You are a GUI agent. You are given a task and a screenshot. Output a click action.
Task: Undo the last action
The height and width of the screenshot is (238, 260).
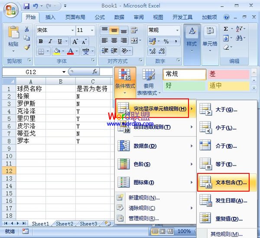click(36, 6)
